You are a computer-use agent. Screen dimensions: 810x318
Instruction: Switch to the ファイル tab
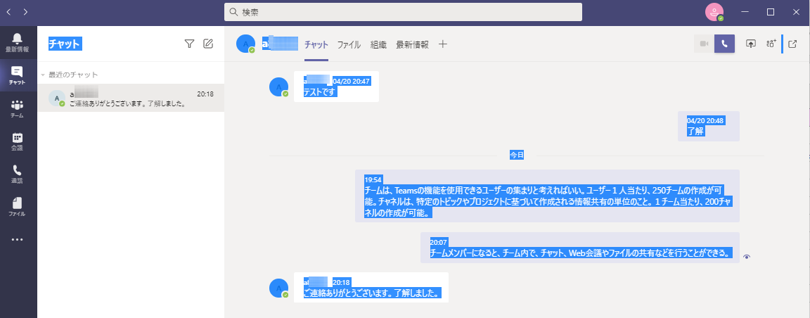[x=349, y=45]
